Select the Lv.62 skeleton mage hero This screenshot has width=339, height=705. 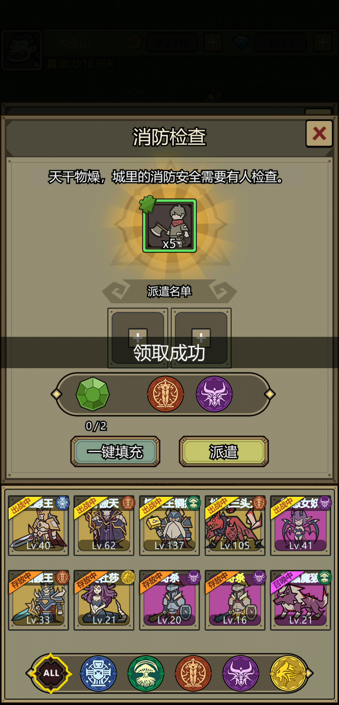point(104,526)
